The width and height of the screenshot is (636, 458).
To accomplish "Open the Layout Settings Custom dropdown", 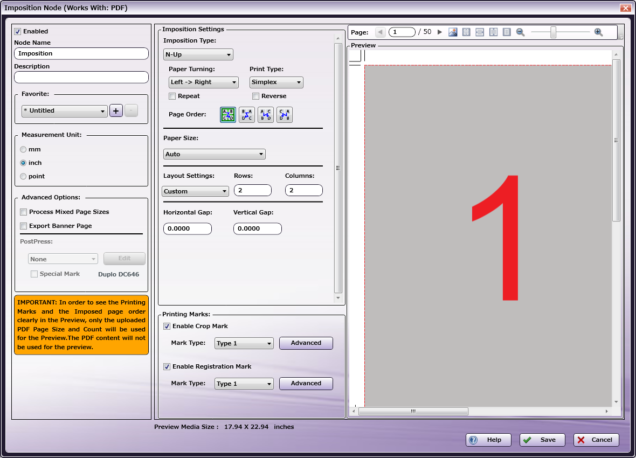I will 195,191.
